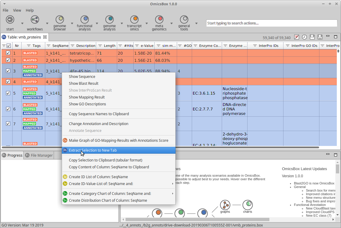Toggle the select-all checkbox in table header

point(9,46)
